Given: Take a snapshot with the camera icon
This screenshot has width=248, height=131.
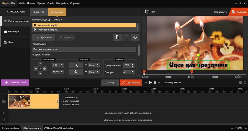Looking at the screenshot, I should 240,83.
